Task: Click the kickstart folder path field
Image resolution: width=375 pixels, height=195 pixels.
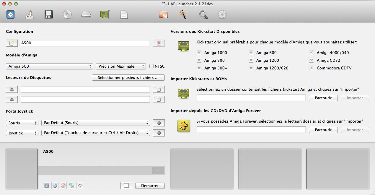Action: click(251, 98)
